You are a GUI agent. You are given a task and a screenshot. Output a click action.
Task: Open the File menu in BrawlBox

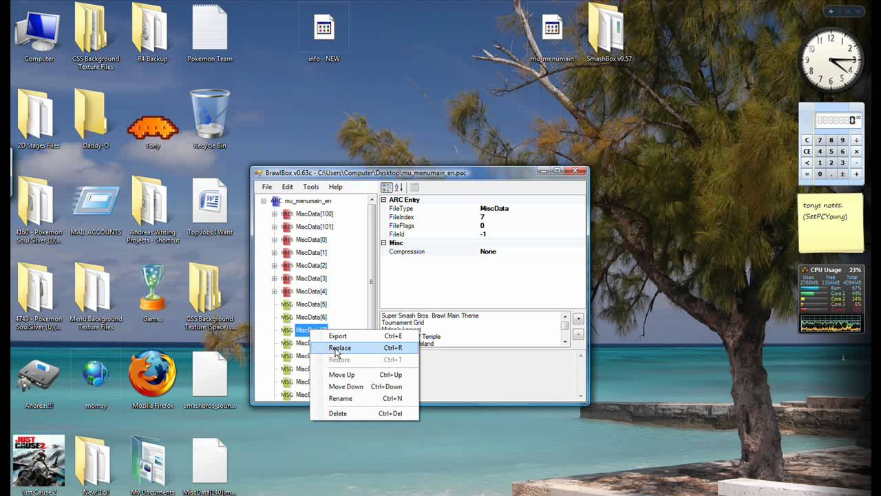(267, 187)
